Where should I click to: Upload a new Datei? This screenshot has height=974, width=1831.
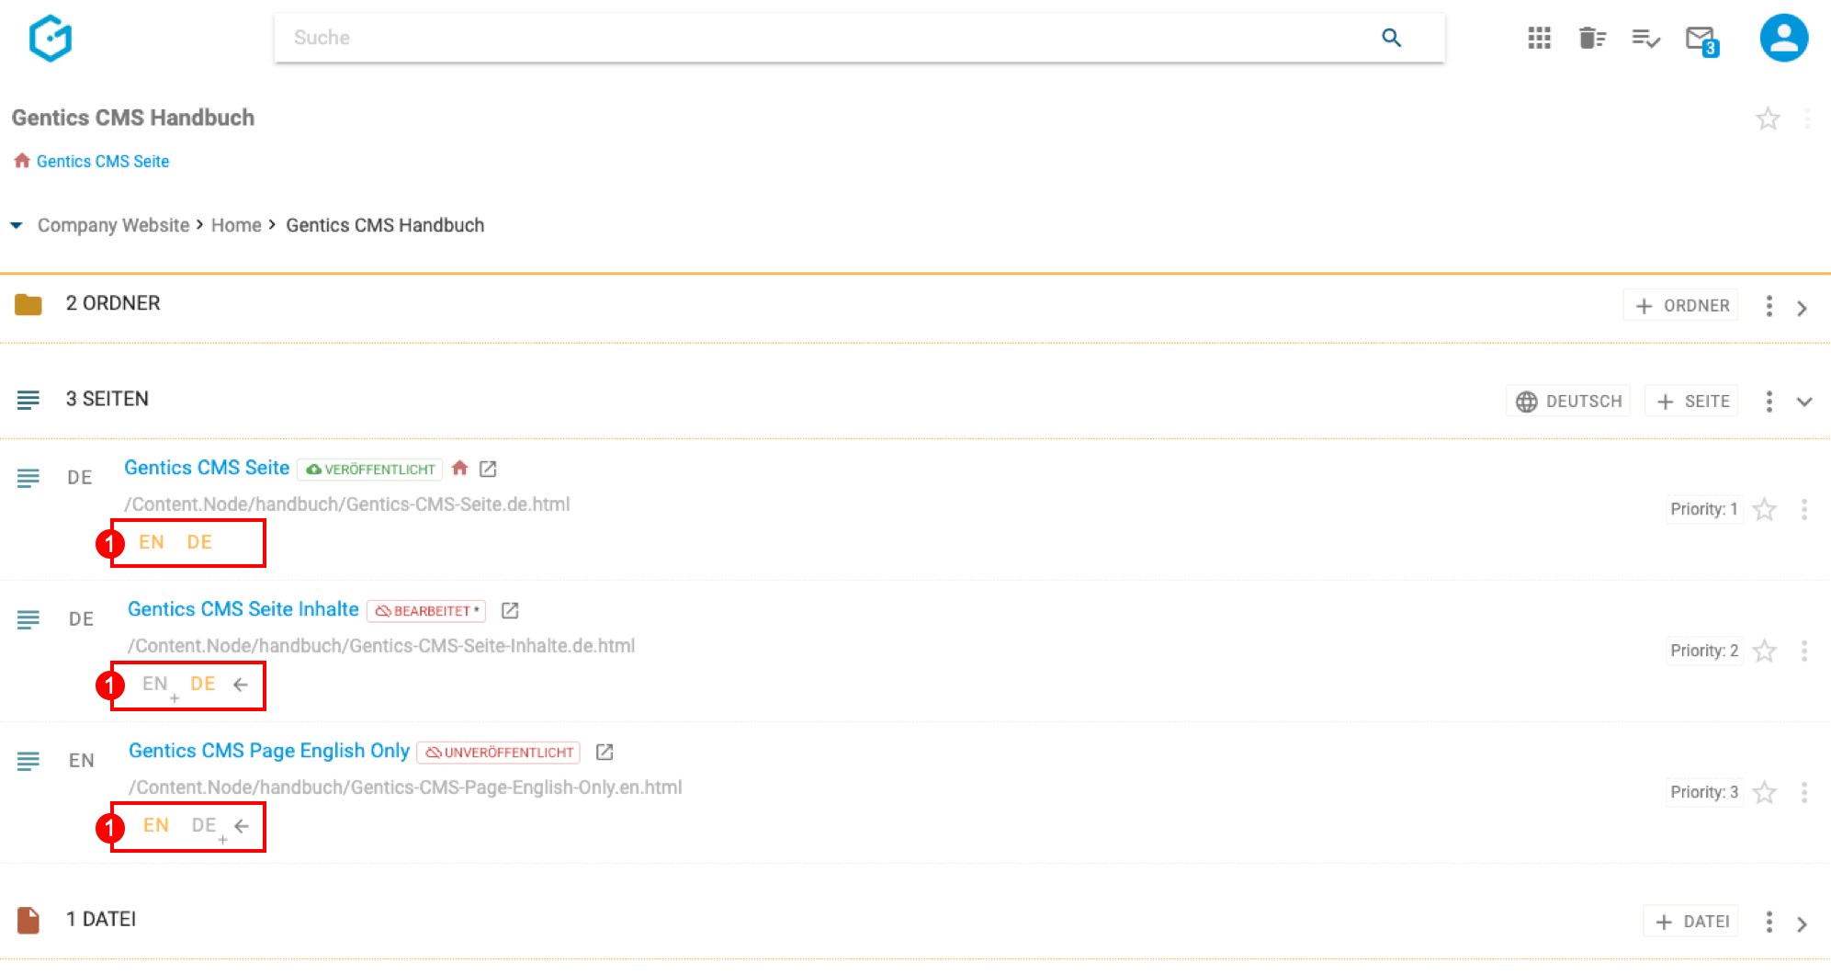click(1691, 922)
